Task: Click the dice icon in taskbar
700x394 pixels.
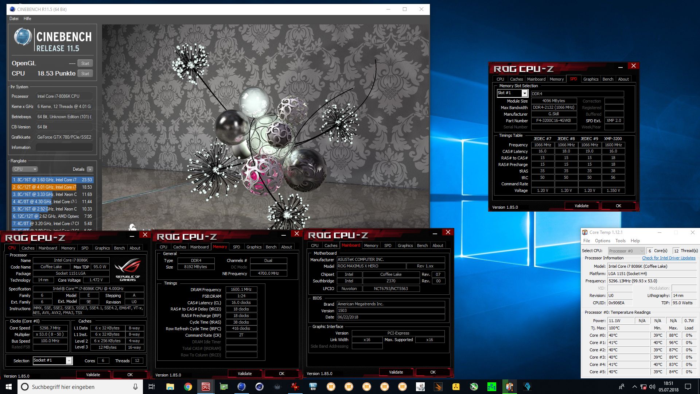Action: [x=420, y=387]
